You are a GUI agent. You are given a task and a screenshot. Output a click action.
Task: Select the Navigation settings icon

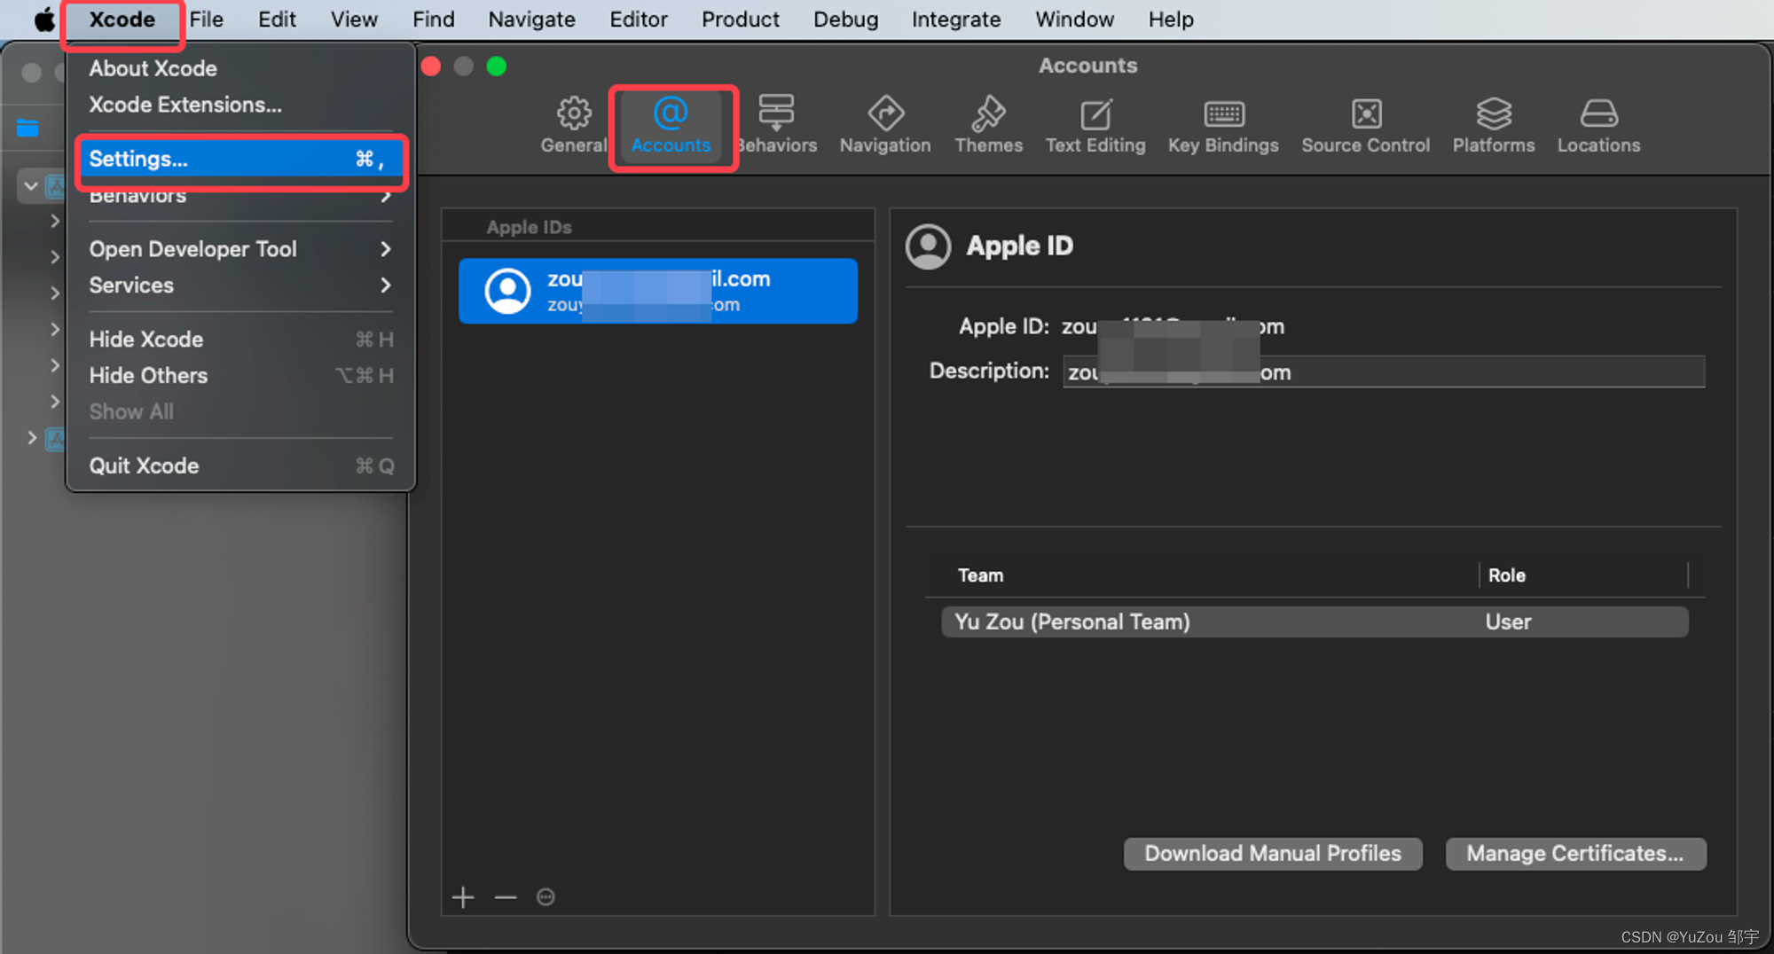pos(884,125)
